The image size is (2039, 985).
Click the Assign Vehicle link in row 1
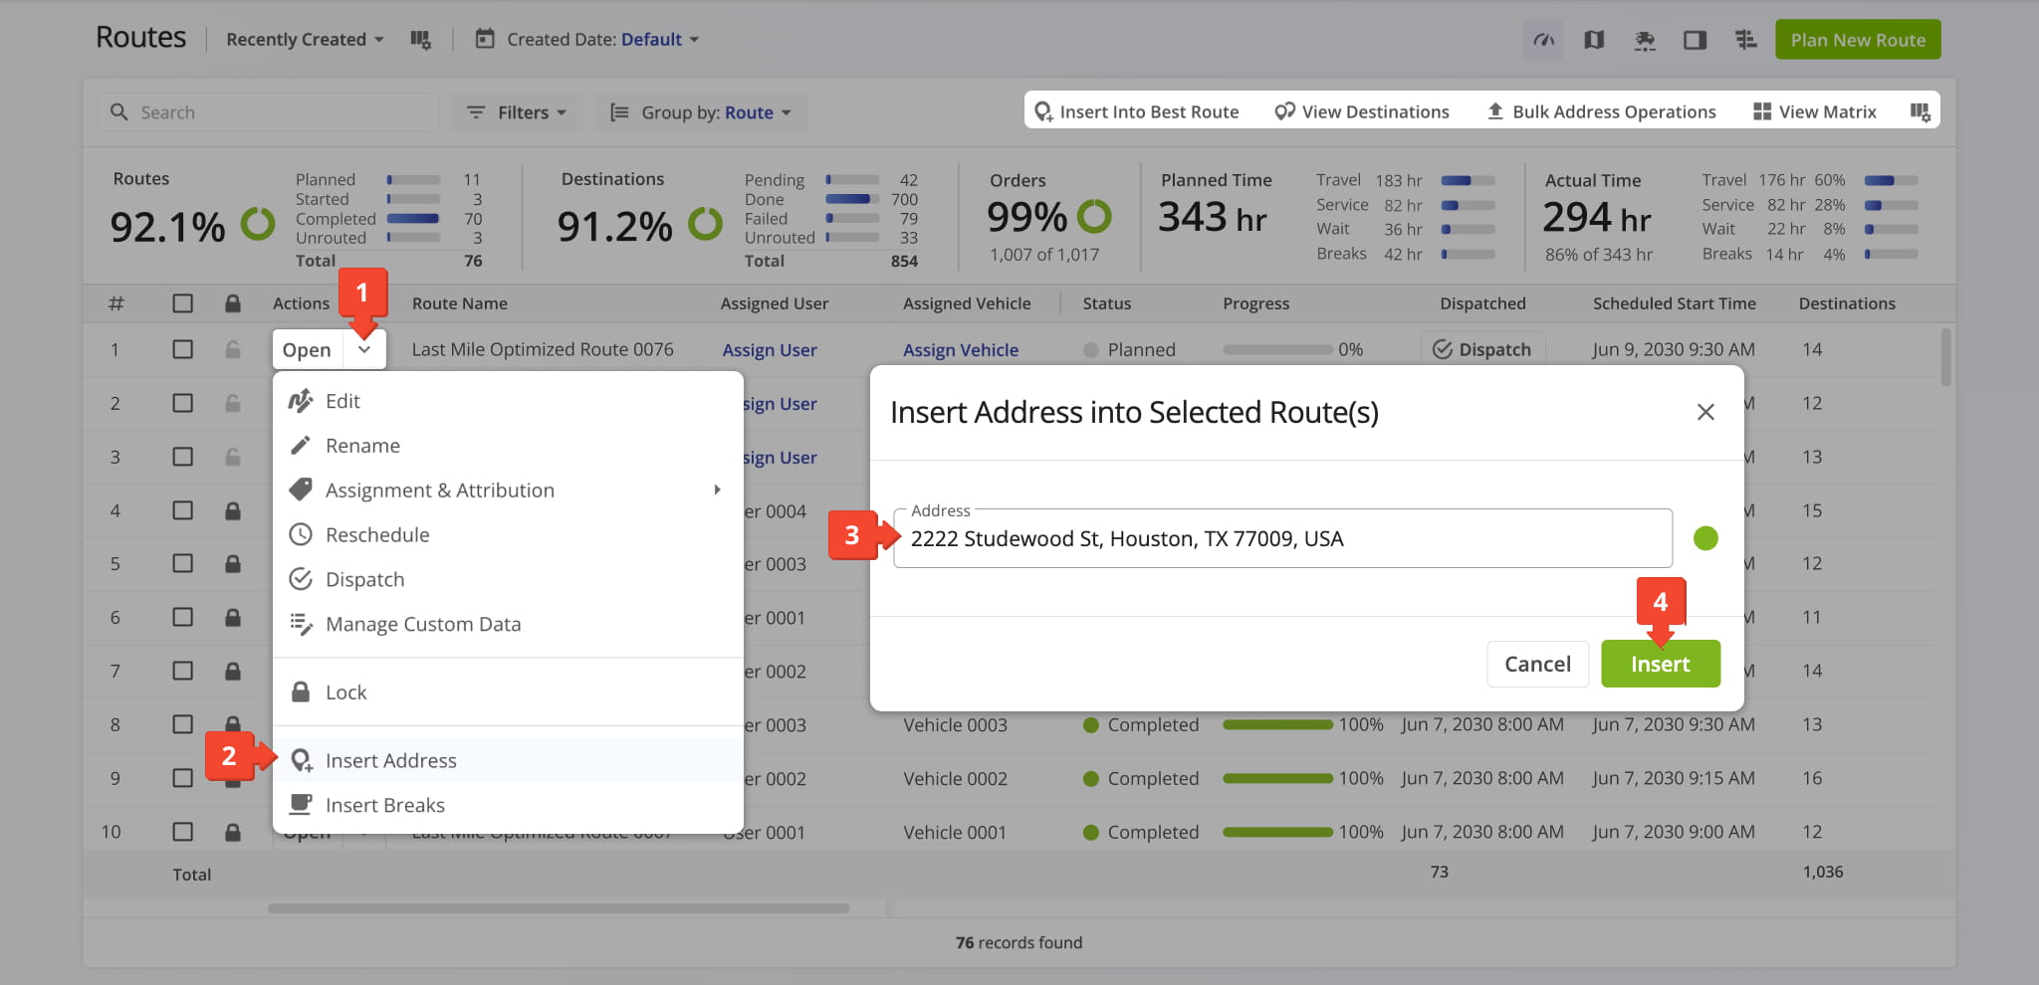(960, 350)
